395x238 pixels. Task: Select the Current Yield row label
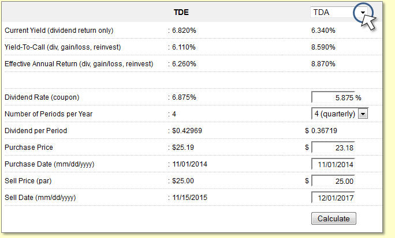click(59, 31)
